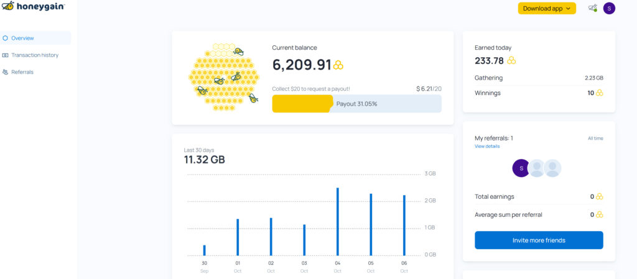Click the Referrals people icon in sidebar
This screenshot has height=279, width=637.
pos(6,72)
